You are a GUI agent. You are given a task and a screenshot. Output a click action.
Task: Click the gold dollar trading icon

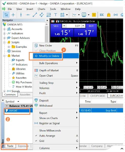94,15
